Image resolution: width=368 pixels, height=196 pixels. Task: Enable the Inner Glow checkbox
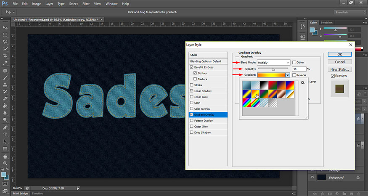[x=191, y=97]
